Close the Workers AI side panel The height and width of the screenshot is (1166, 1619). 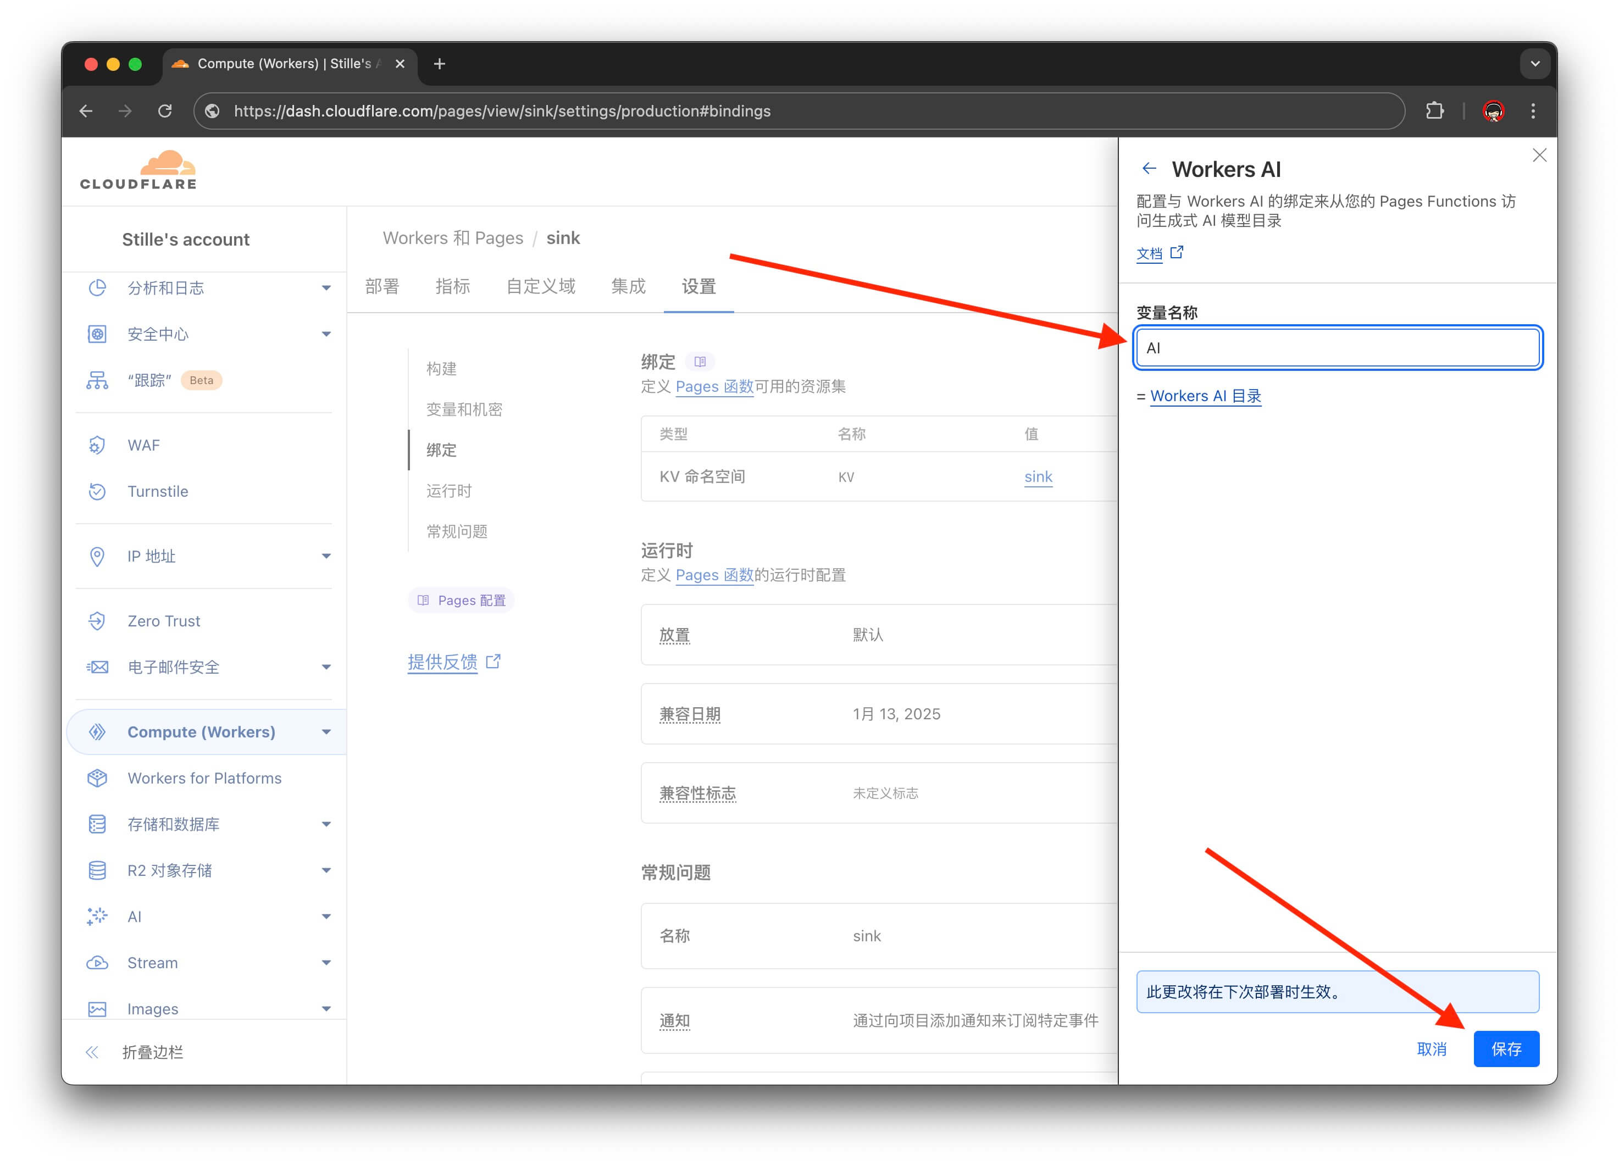(1540, 156)
